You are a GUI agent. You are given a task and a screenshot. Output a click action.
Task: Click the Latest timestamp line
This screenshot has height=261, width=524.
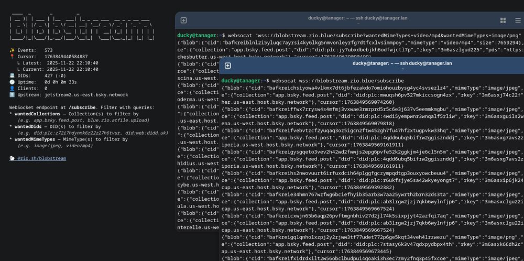(58, 63)
